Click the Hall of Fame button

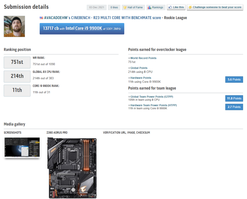point(133,7)
